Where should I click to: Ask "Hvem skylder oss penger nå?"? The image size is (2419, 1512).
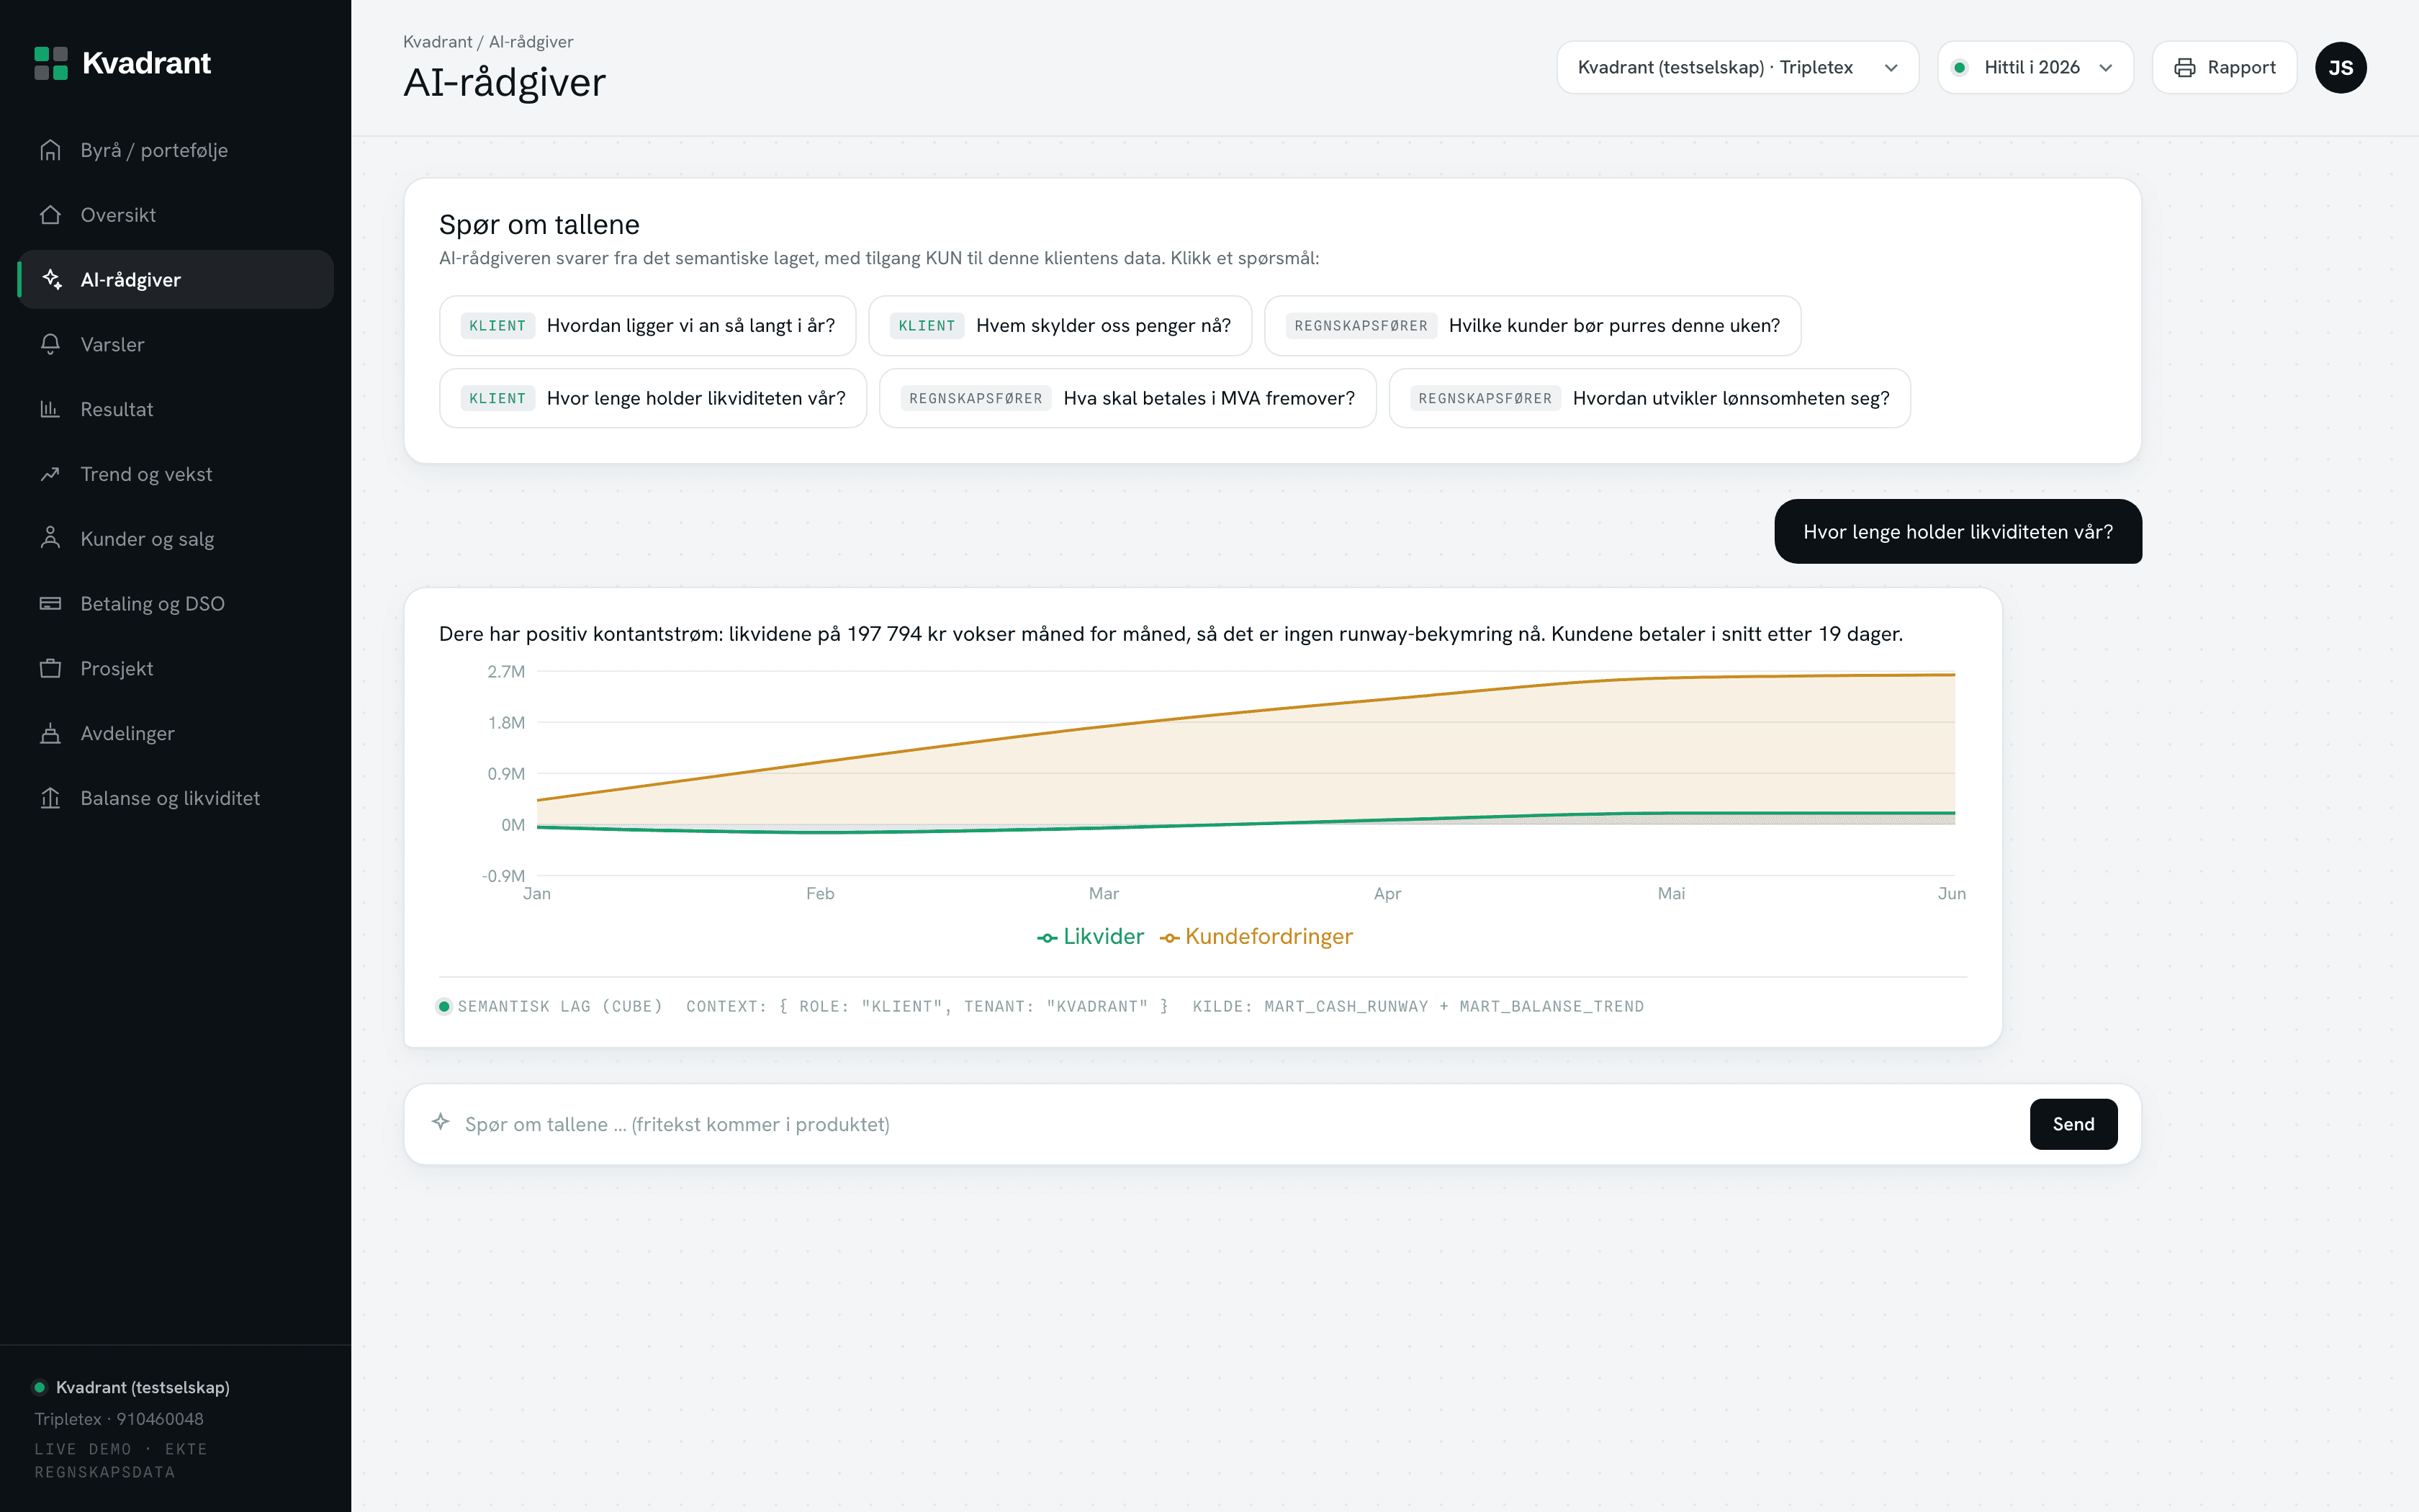point(1060,326)
